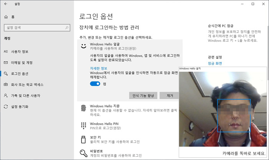Viewport: 269px width, 160px height.
Task: Click the Windows Hello 지문 fingerprint icon
Action: pyautogui.click(x=83, y=108)
